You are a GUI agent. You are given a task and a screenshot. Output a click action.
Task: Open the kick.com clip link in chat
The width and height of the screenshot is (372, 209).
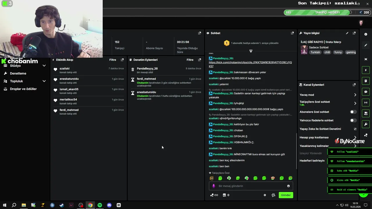[250, 64]
